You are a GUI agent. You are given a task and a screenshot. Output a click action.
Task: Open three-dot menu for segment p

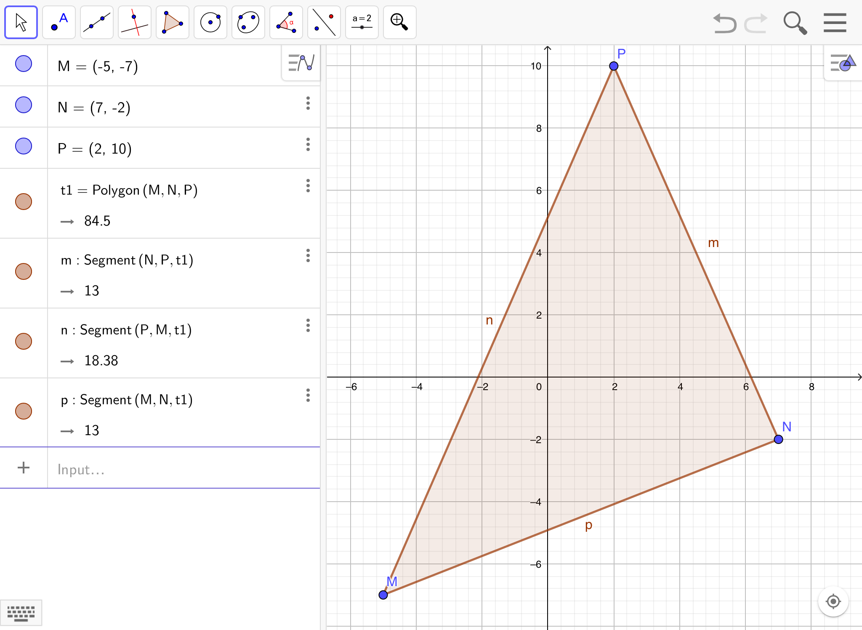(308, 395)
